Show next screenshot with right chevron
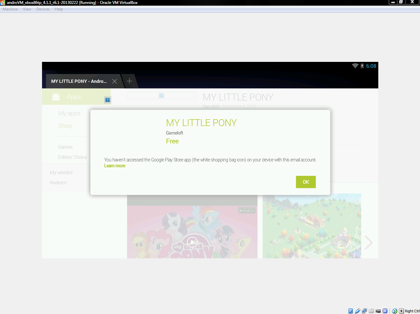This screenshot has width=420, height=314. [369, 243]
